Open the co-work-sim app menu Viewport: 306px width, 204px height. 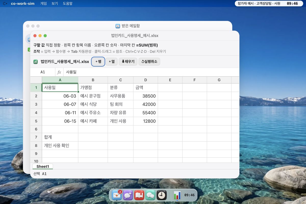tap(23, 4)
